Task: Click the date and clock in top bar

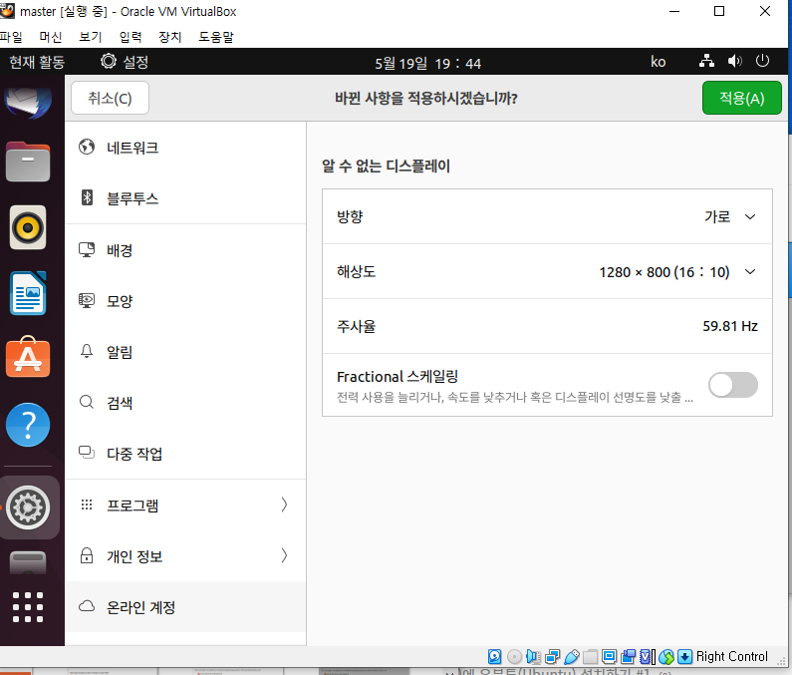Action: coord(427,63)
